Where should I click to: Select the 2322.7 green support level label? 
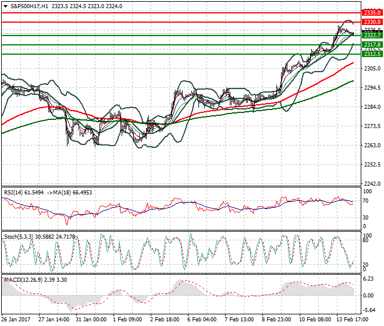point(372,36)
